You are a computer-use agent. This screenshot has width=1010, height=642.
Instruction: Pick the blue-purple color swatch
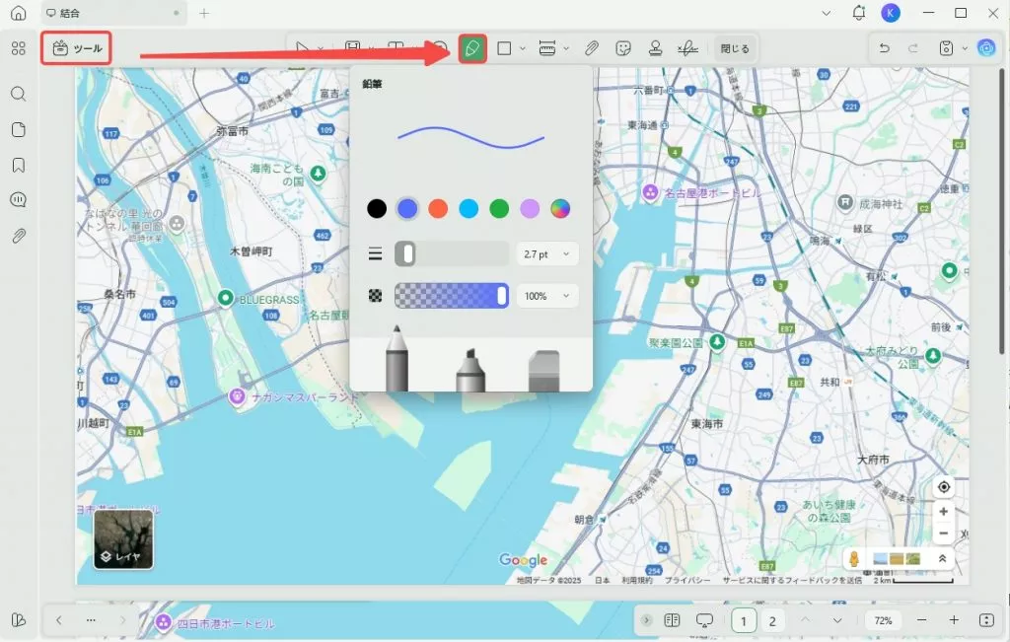coord(407,209)
